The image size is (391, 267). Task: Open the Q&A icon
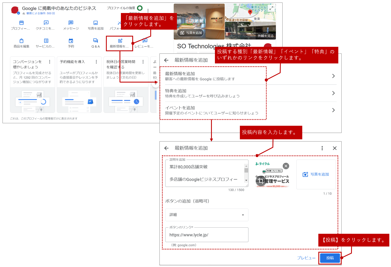click(95, 41)
